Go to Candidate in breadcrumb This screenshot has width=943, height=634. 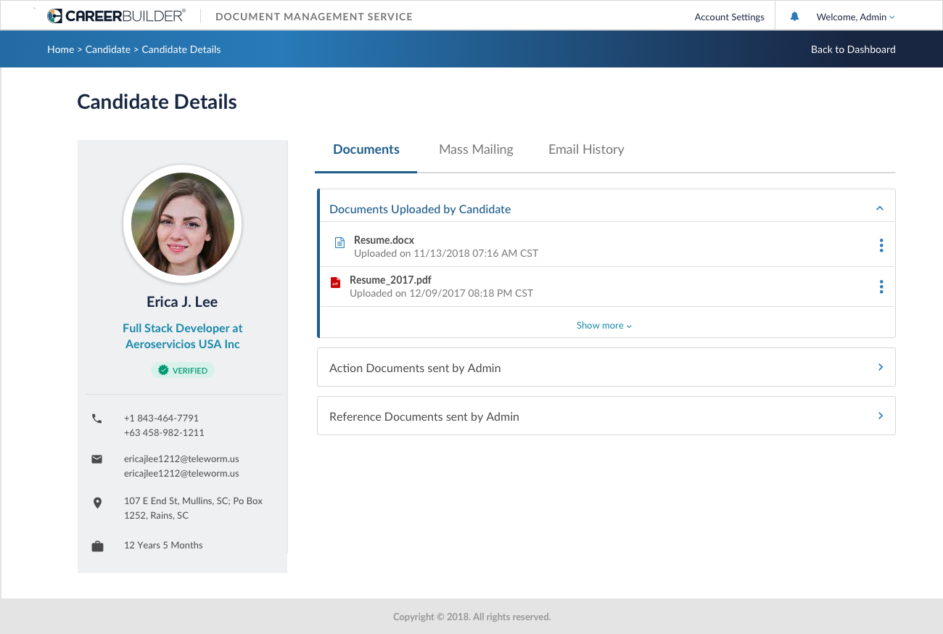[x=108, y=49]
